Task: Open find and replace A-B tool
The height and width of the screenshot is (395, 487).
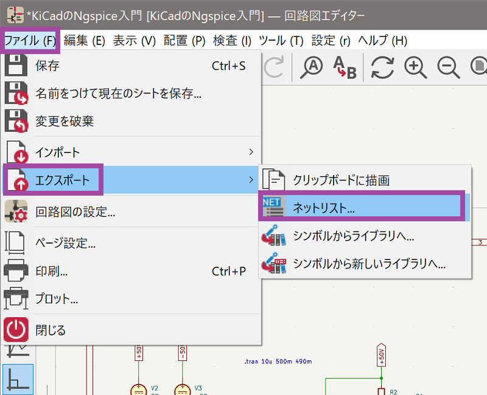Action: point(345,67)
